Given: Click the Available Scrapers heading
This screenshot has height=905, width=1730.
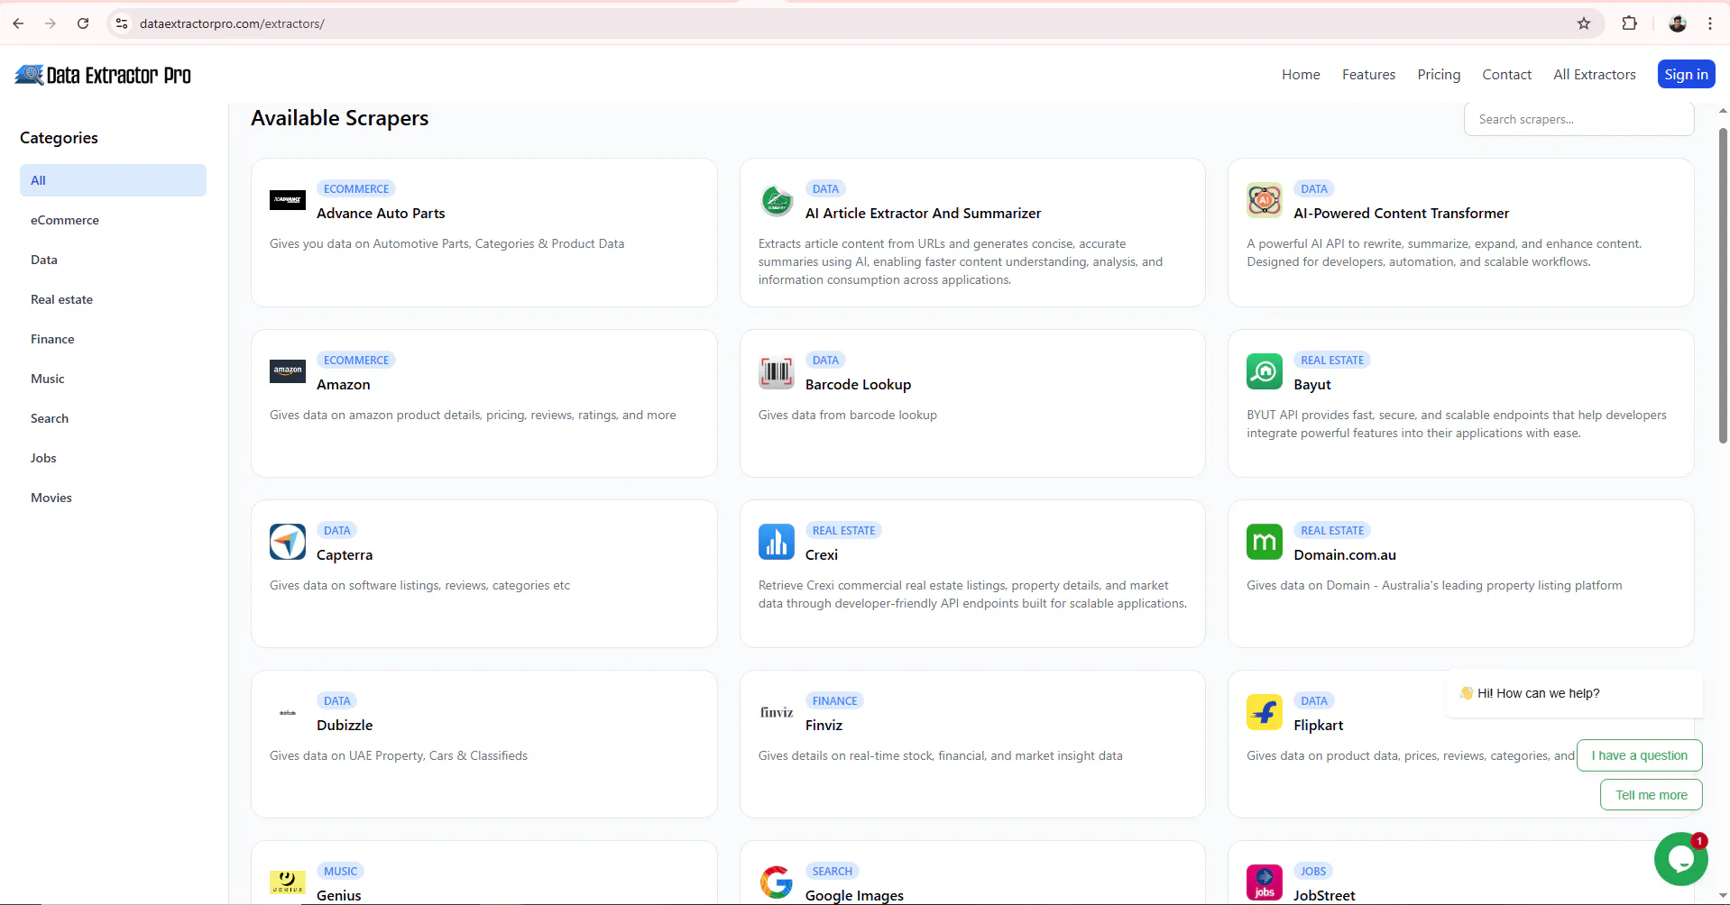Looking at the screenshot, I should tap(339, 118).
